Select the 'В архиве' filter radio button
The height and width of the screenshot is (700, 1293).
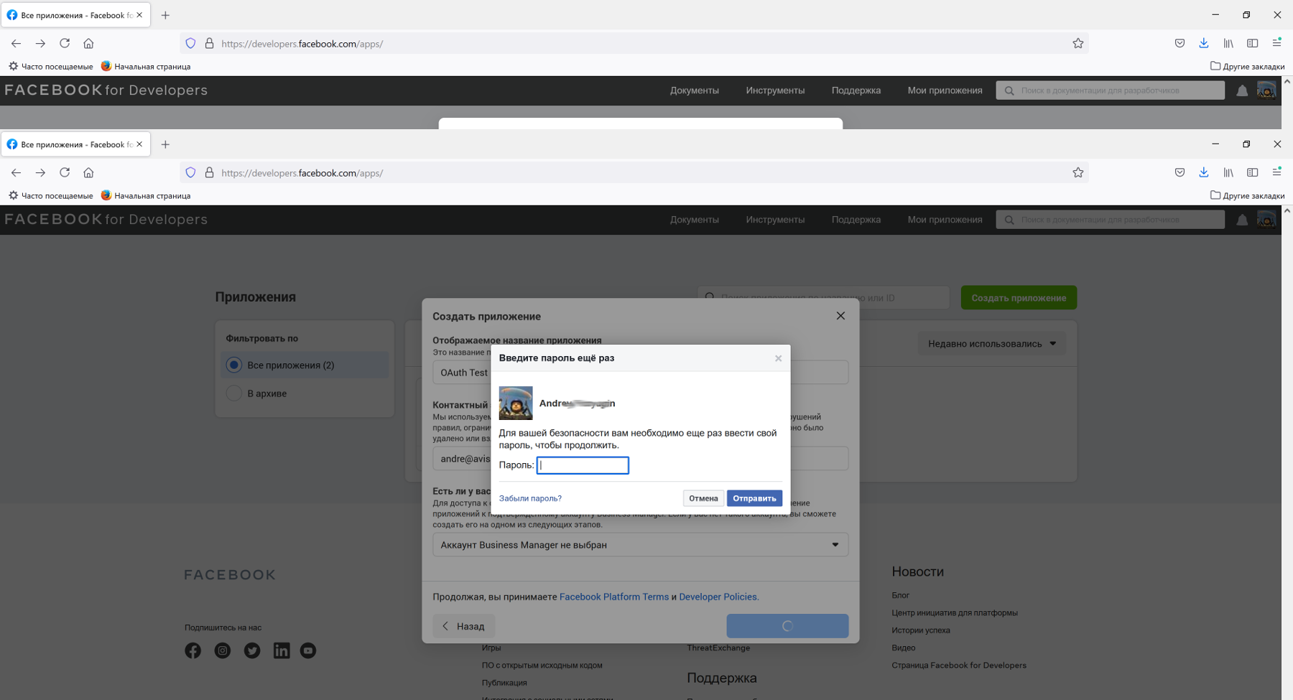pos(234,393)
